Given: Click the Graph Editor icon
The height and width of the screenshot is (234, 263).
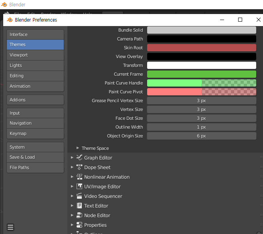Looking at the screenshot, I should [79, 157].
